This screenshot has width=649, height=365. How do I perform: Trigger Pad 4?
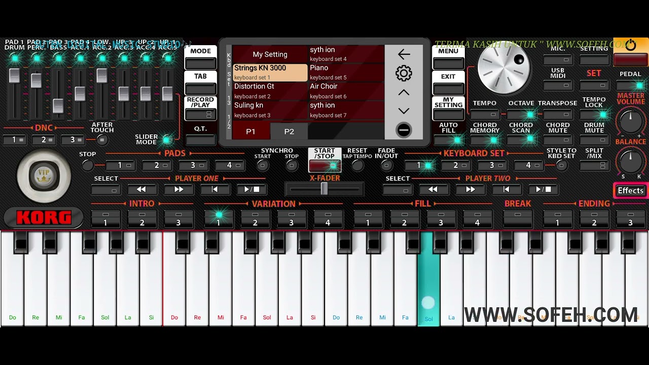[229, 165]
